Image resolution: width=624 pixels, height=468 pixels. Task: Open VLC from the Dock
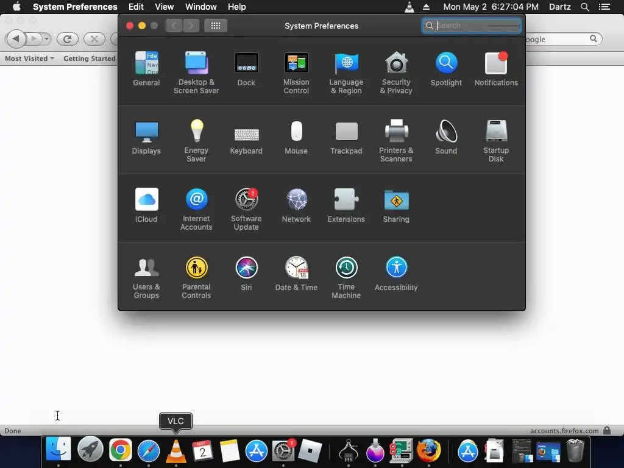tap(175, 451)
